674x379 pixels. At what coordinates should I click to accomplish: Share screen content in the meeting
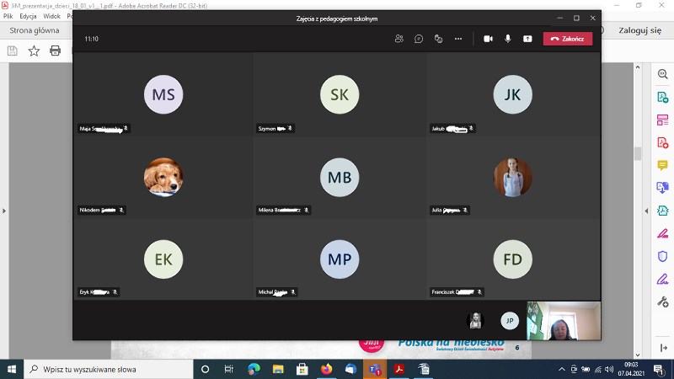[x=527, y=39]
